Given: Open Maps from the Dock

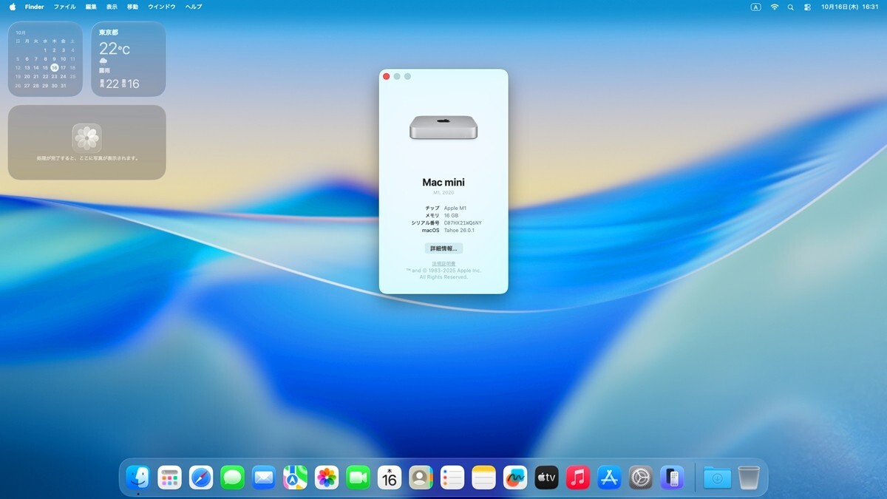Looking at the screenshot, I should [x=295, y=478].
